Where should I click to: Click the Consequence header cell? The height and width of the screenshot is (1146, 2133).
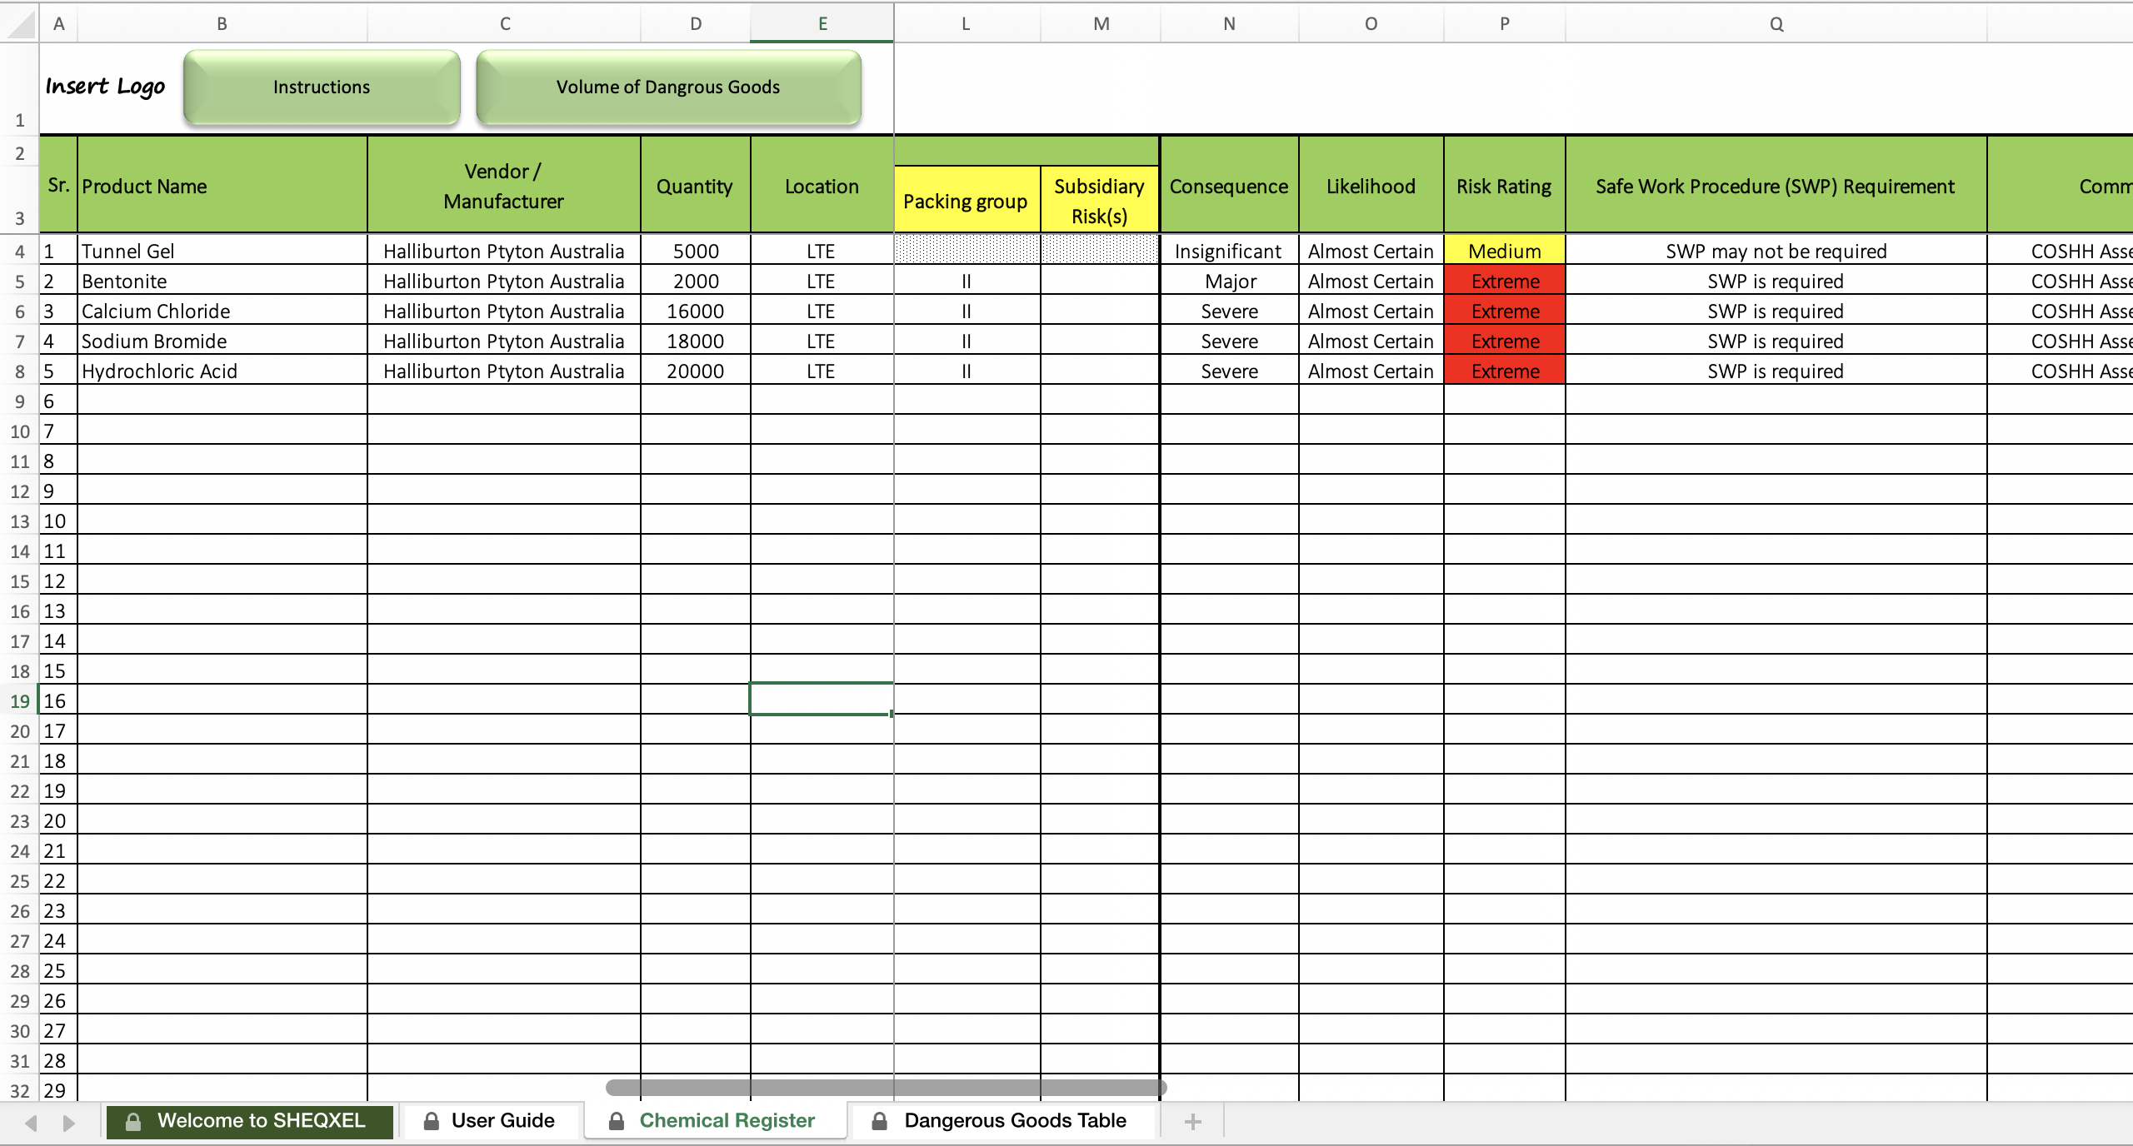1229,185
